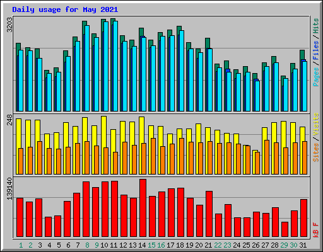Select day 31 label on x-axis

coord(303,245)
